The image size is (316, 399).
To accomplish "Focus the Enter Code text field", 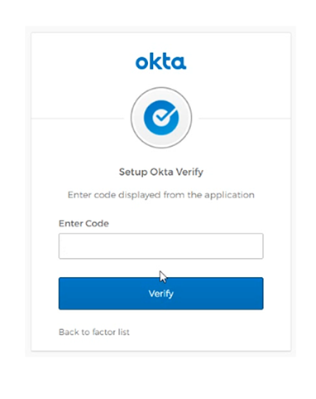I will [x=161, y=246].
